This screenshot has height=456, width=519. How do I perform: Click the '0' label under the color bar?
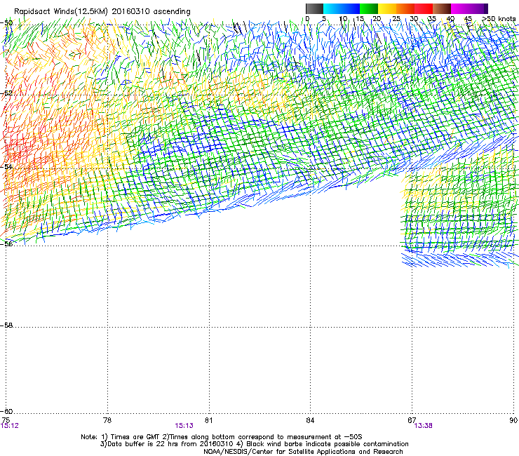[x=307, y=19]
